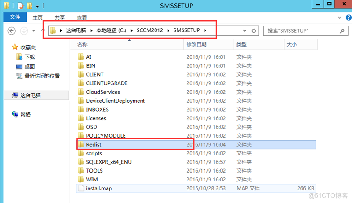Select the DeviceClientDeployment folder icon
The height and width of the screenshot is (203, 352).
point(81,100)
